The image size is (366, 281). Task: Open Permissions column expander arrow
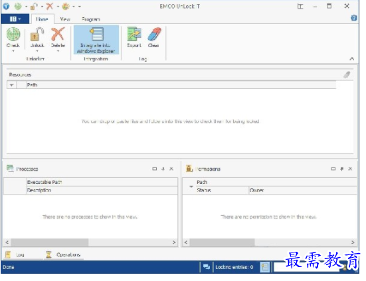[191, 187]
